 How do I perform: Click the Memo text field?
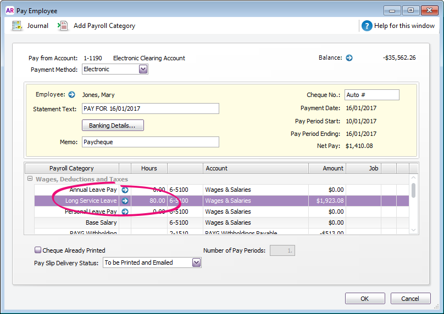click(x=150, y=142)
